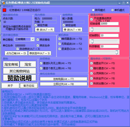Click the 单位生命 input field
This screenshot has width=130, height=127.
point(25,45)
